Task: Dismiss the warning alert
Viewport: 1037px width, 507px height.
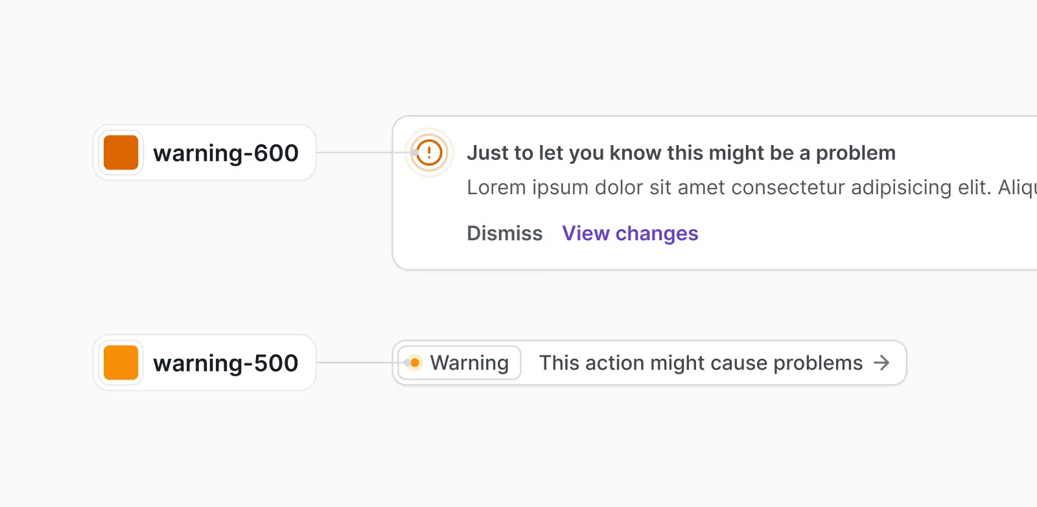Action: (504, 233)
